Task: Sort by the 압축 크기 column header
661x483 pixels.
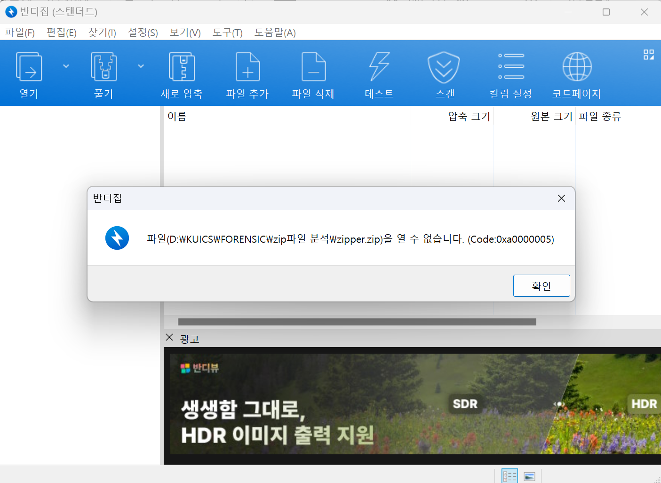Action: 452,116
